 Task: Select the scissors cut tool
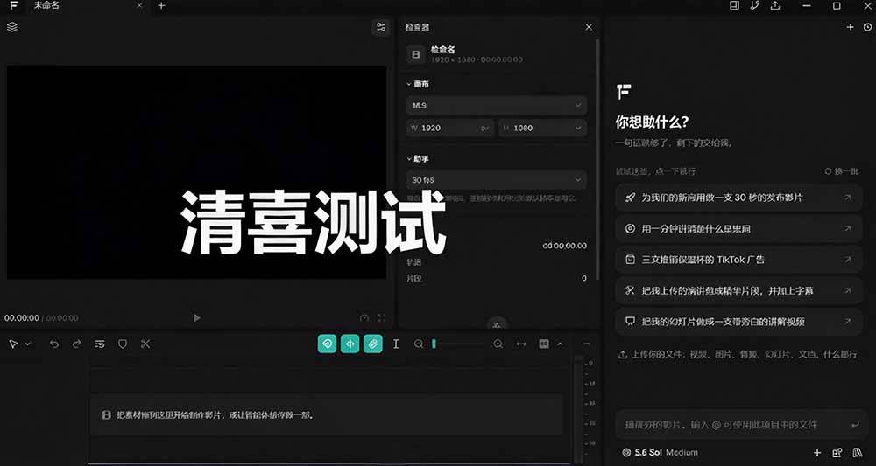[145, 344]
